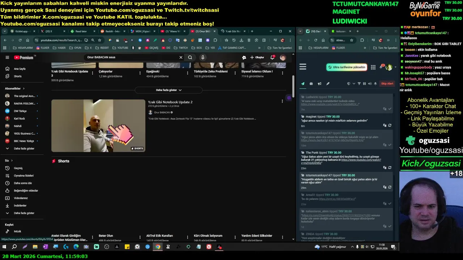Viewport: 463px width, 260px height.
Task: Open options menu for Çakıyorlar short
Action: coord(140,73)
